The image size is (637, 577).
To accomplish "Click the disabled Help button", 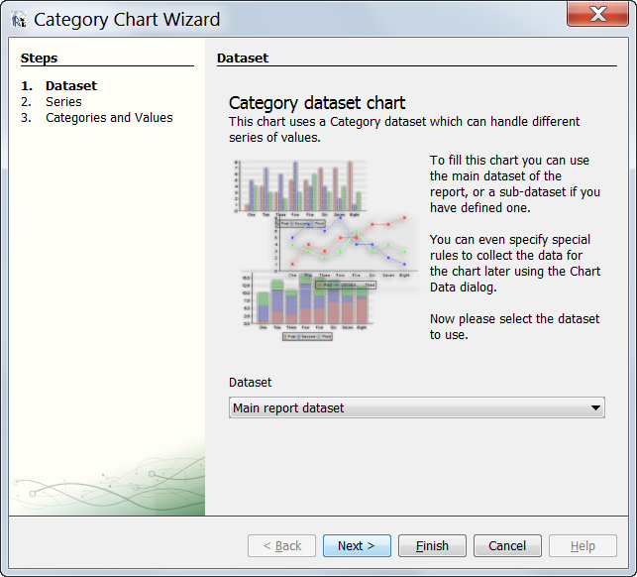I will (x=583, y=546).
